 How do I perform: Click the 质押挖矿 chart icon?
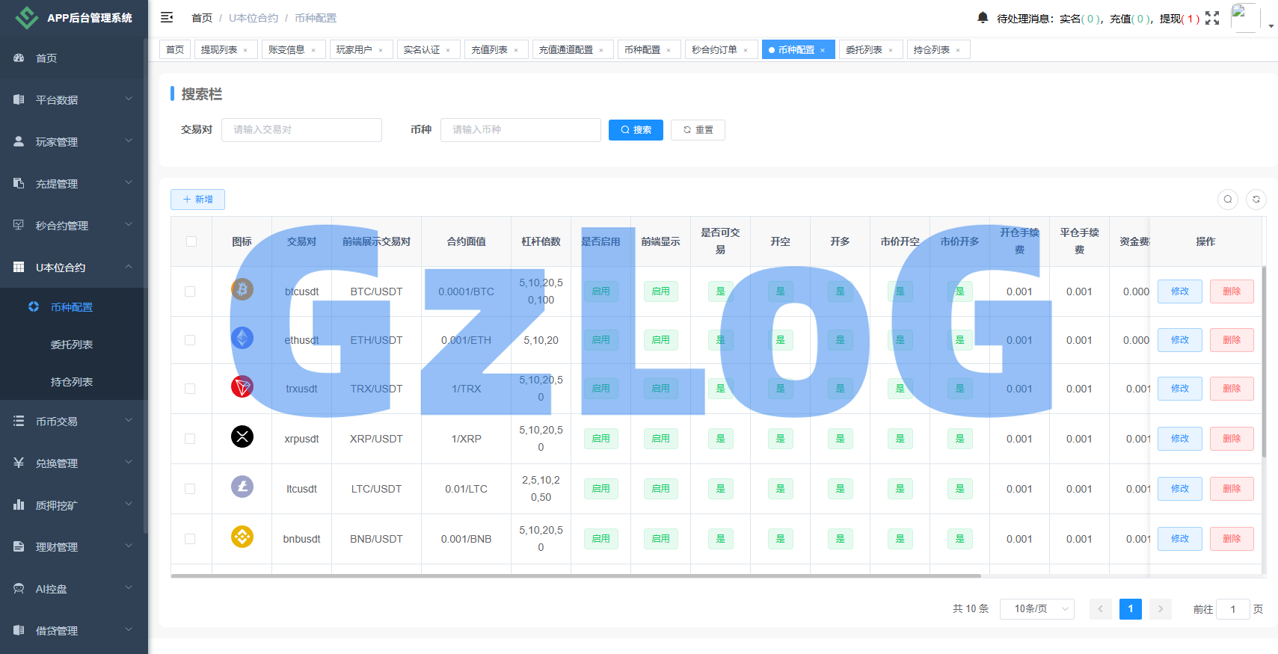point(19,505)
